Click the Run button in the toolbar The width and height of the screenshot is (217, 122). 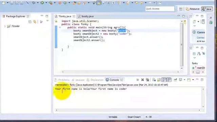coord(42,3)
